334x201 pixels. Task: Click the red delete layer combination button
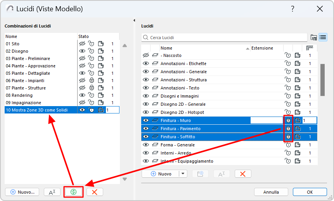coord(94,192)
